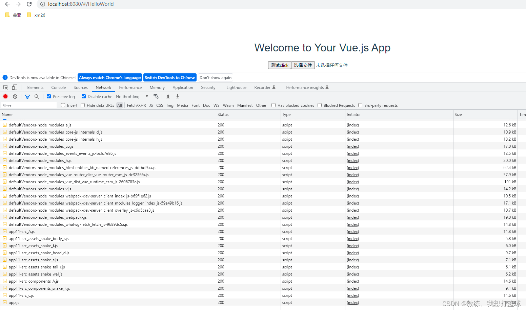Open network search with the magnifier icon
This screenshot has height=310, width=526.
(x=37, y=96)
